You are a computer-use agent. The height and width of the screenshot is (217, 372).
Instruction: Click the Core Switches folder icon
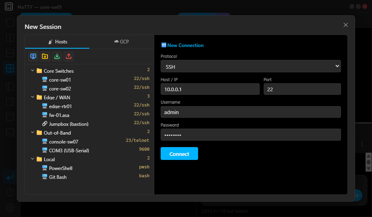click(39, 71)
